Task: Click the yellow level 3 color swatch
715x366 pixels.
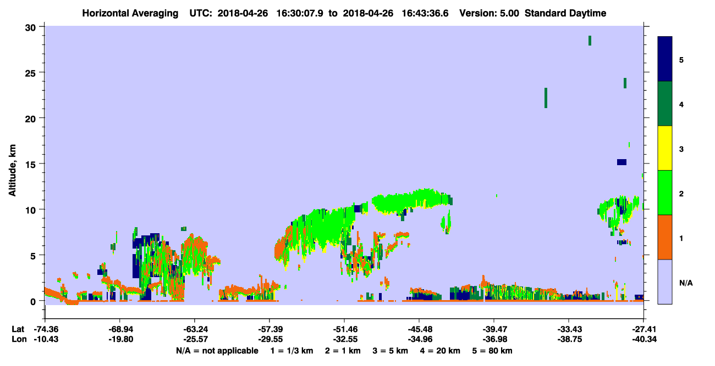Action: (x=665, y=148)
